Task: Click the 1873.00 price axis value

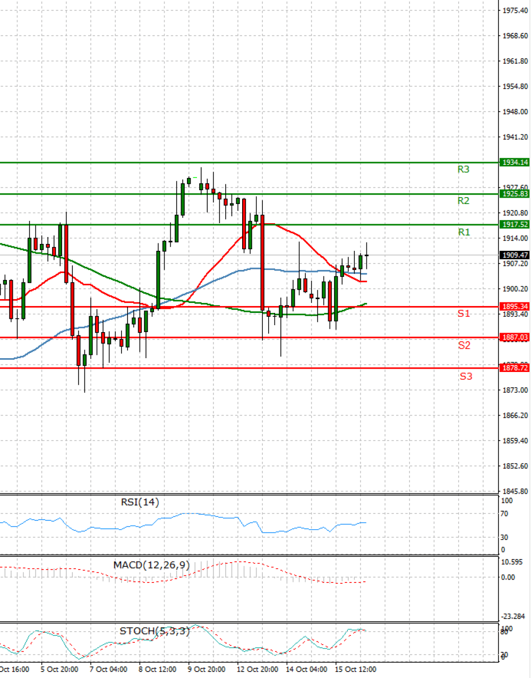Action: tap(515, 390)
